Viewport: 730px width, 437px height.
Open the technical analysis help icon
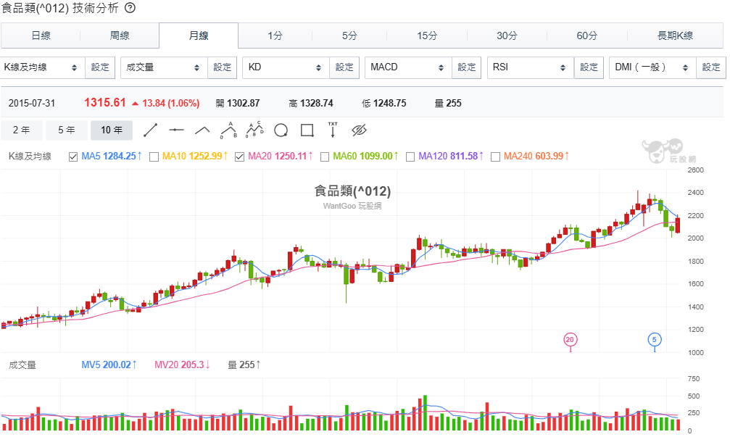click(129, 8)
